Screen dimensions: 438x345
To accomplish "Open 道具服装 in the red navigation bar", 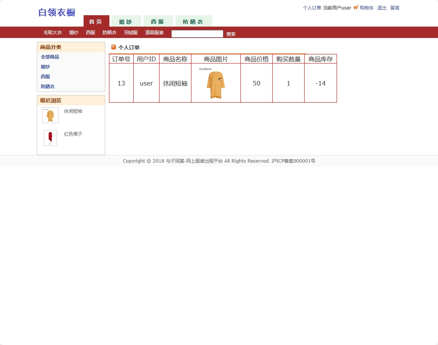I will coord(154,32).
